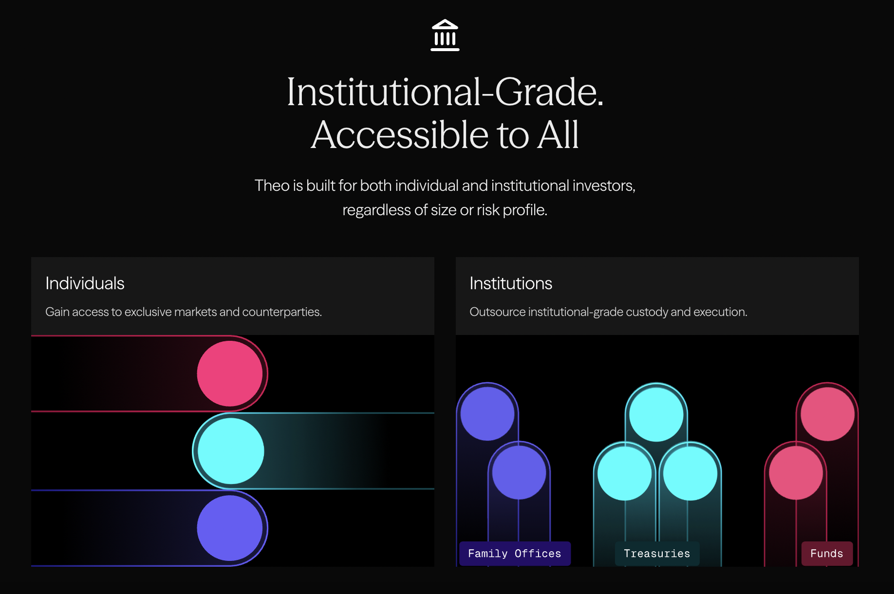Open the Funds label

tap(827, 554)
